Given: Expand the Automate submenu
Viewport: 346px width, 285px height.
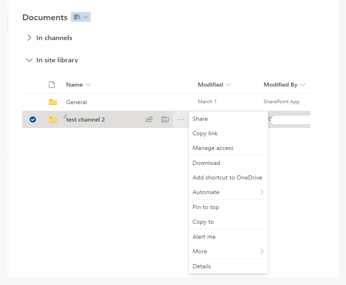Looking at the screenshot, I should (x=229, y=192).
